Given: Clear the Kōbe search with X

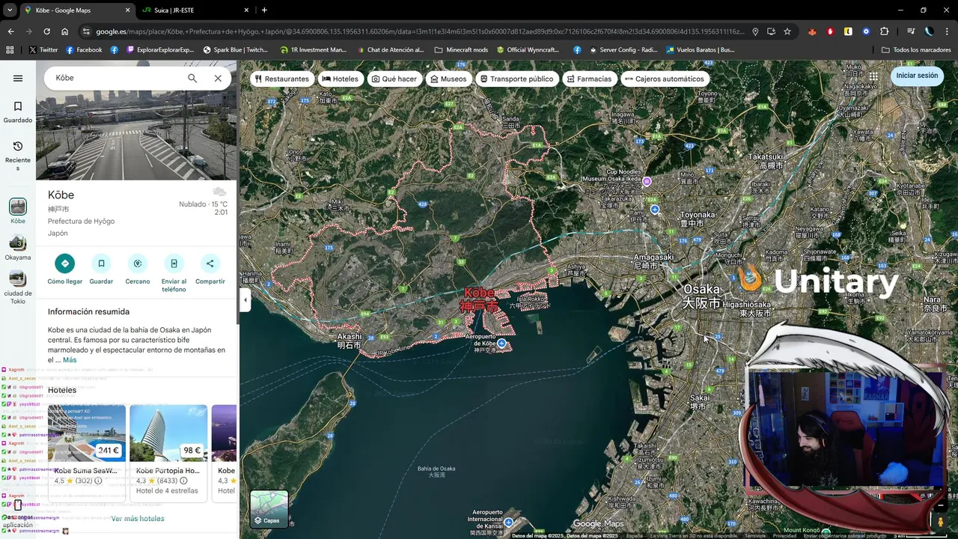Looking at the screenshot, I should pyautogui.click(x=218, y=78).
